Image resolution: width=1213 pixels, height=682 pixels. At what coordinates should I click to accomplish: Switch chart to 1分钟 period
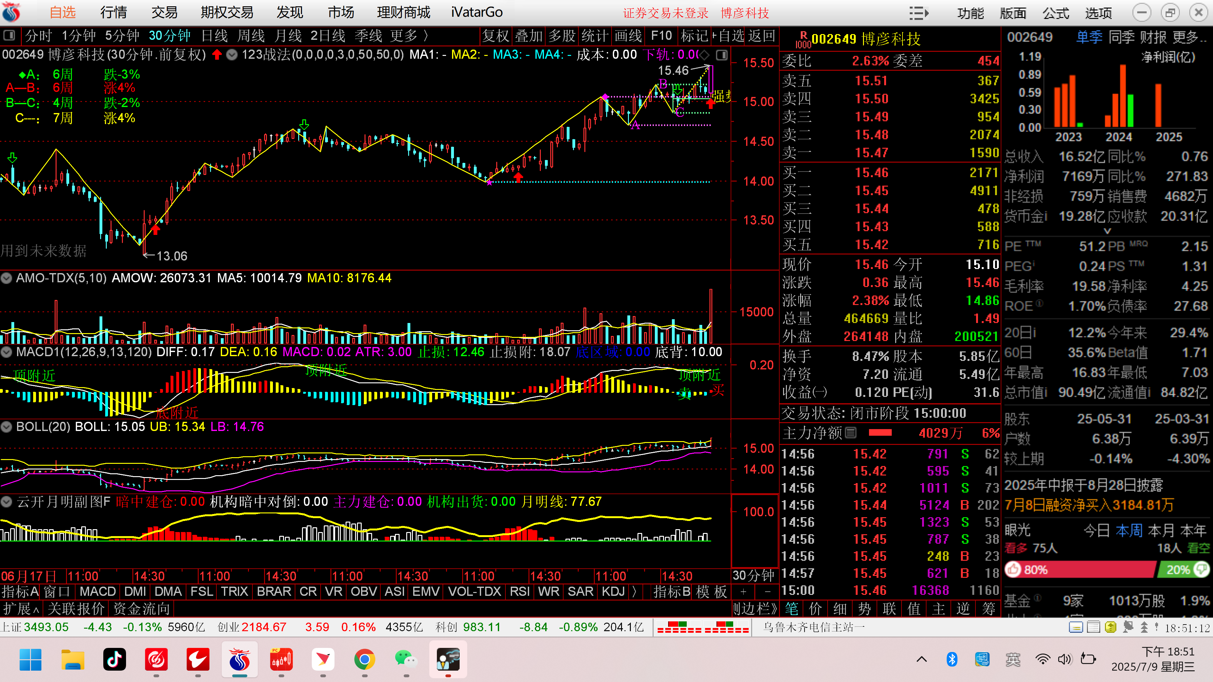[79, 36]
